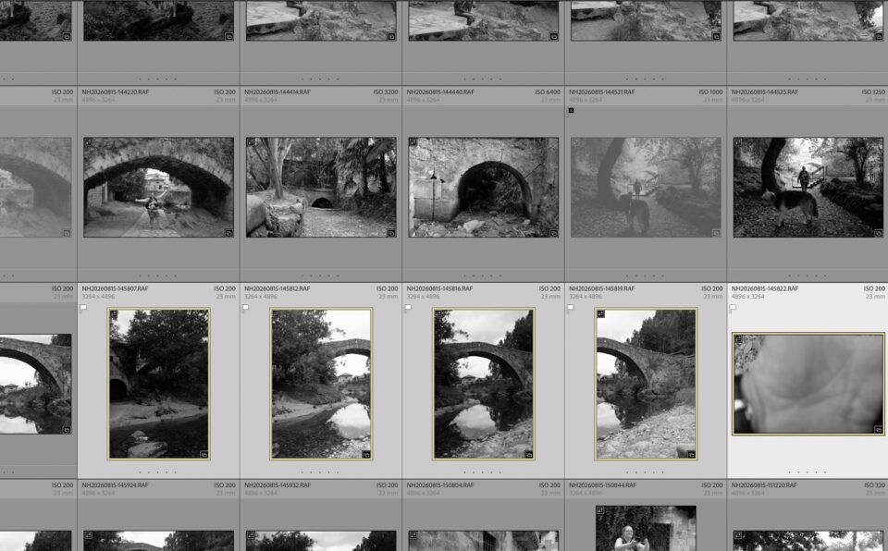Click the collection badge on NH20260815-144525.RAF
The height and width of the screenshot is (551, 888).
(879, 233)
